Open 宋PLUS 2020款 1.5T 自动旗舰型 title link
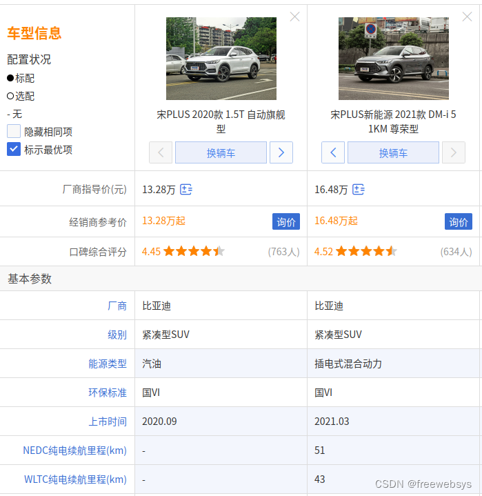This screenshot has height=496, width=482. click(x=221, y=121)
